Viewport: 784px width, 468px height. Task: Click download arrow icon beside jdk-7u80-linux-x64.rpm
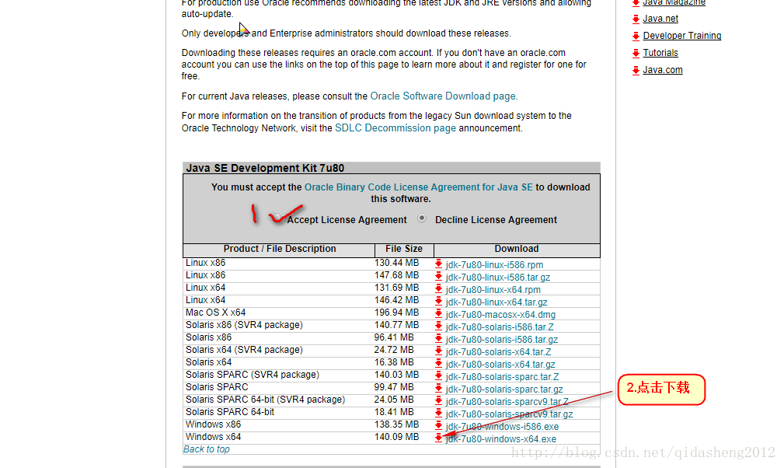438,289
